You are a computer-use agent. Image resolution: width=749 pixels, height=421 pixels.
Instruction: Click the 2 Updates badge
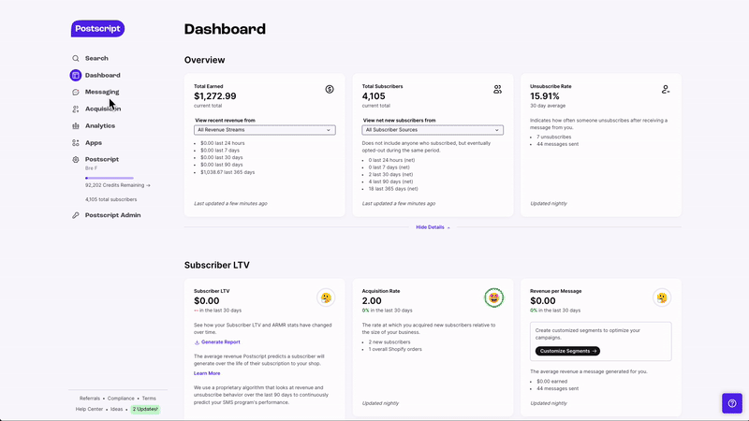pos(145,409)
